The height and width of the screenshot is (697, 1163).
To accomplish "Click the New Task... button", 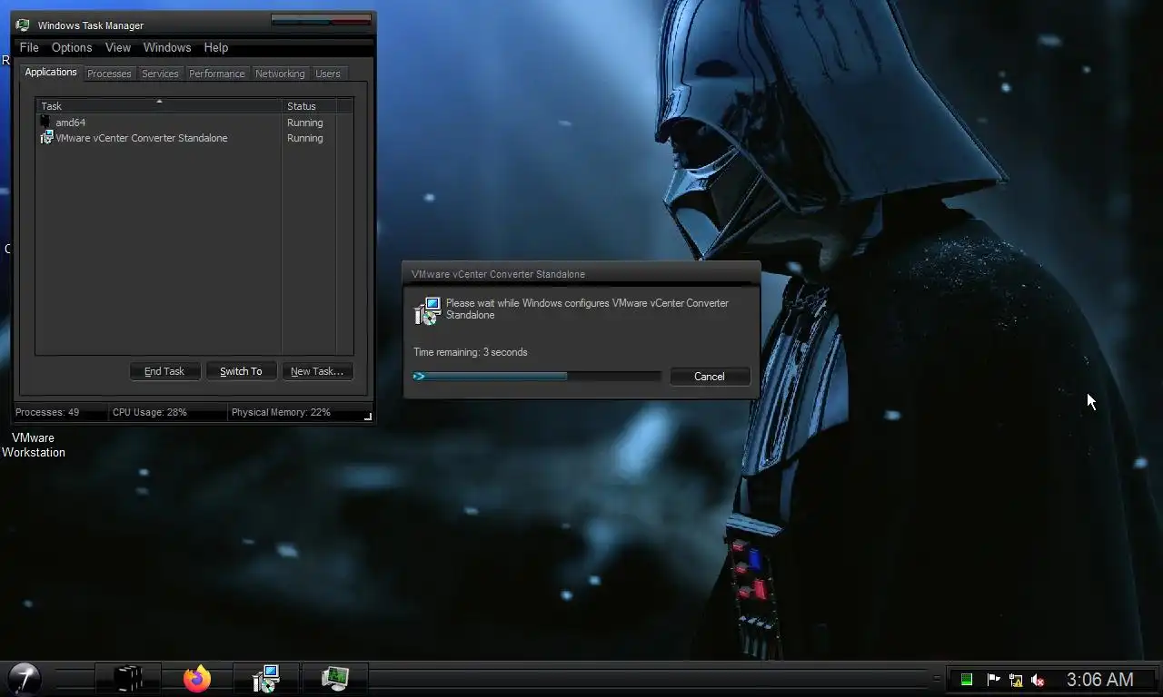I will (x=317, y=371).
